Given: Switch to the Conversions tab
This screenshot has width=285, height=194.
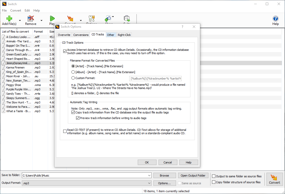Looking at the screenshot, I should (x=81, y=35).
